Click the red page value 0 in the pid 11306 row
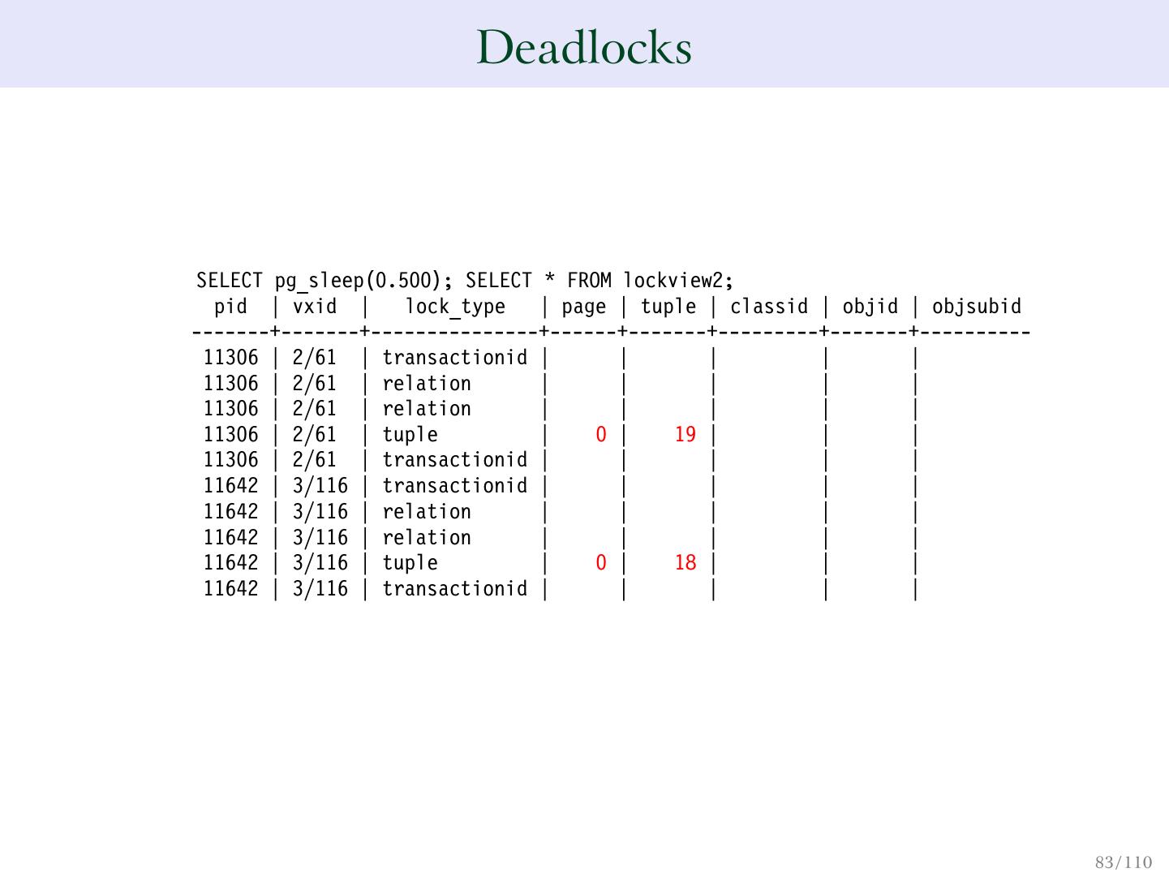The height and width of the screenshot is (877, 1169). pyautogui.click(x=601, y=435)
